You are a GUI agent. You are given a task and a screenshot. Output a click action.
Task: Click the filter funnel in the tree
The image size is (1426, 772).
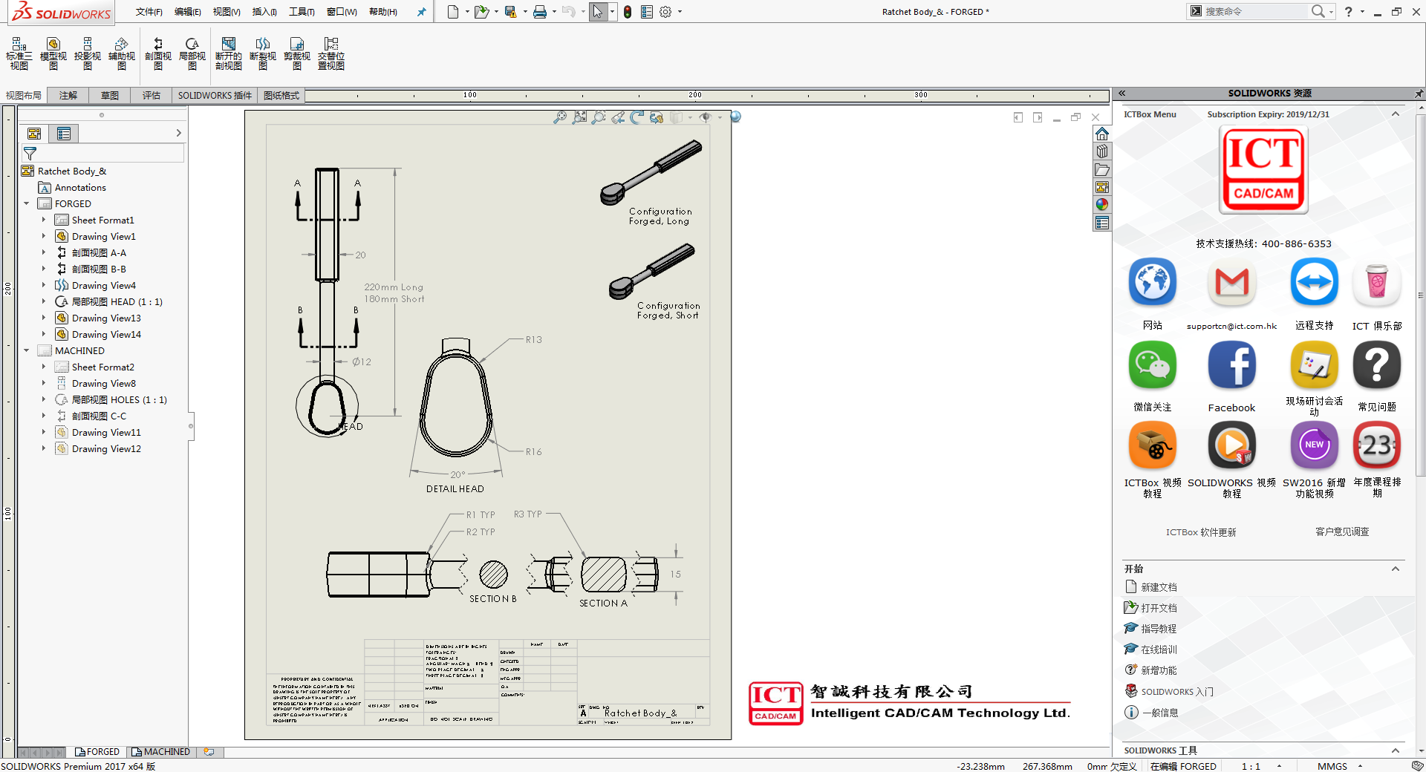(30, 154)
